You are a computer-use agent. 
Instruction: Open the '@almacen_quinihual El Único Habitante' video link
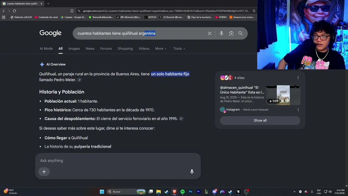point(242,90)
